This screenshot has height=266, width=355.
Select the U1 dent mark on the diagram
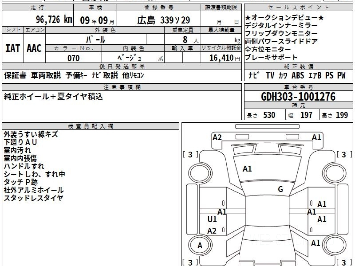point(212,219)
